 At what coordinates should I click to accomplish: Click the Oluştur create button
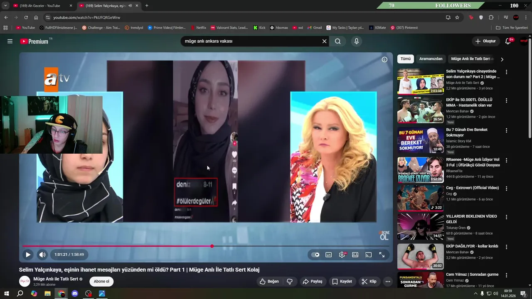[x=485, y=41]
